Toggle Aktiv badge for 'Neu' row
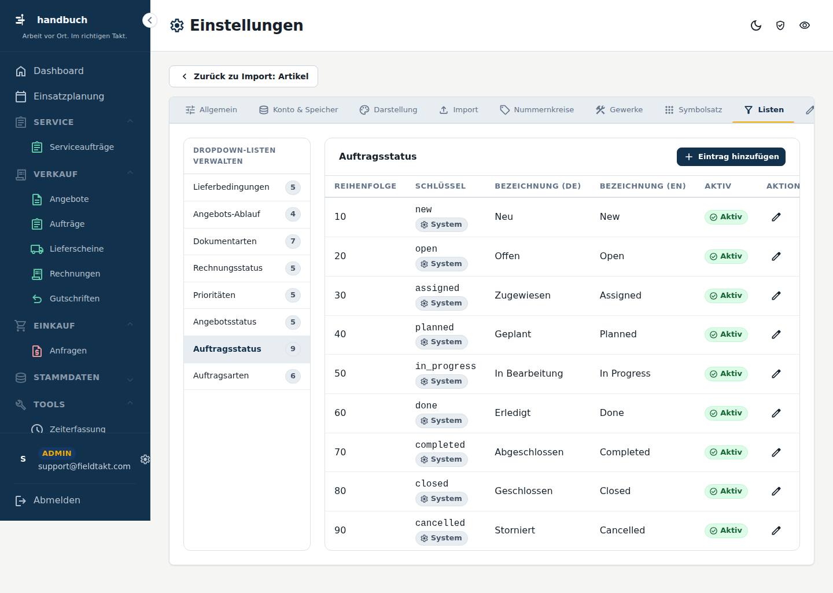Screen dimensions: 833x593 tap(726, 217)
